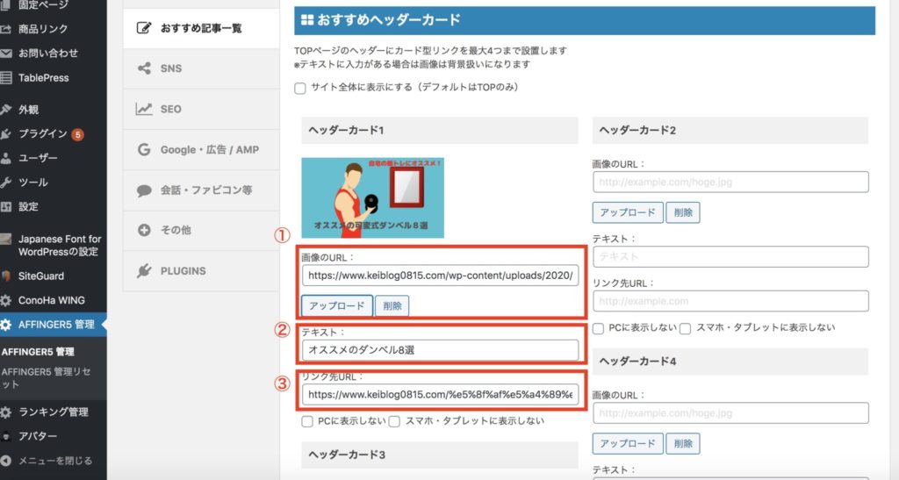Click the おすすめ記事一覧 edit icon

[x=144, y=27]
